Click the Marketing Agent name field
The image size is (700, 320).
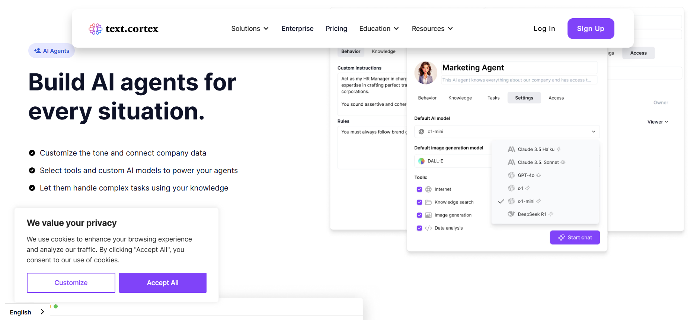(x=519, y=68)
